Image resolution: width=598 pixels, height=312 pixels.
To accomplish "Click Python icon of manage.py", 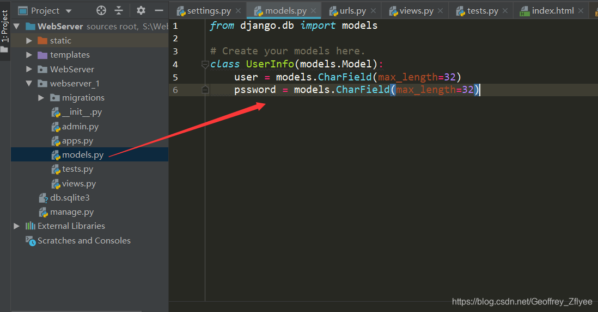I will click(43, 212).
